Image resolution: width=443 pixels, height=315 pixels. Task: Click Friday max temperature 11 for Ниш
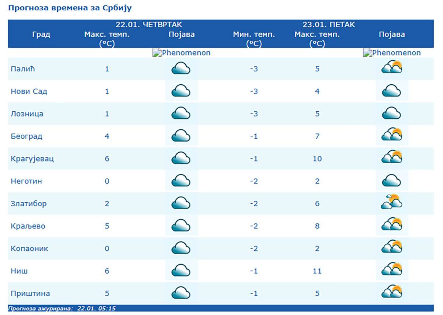tap(317, 271)
